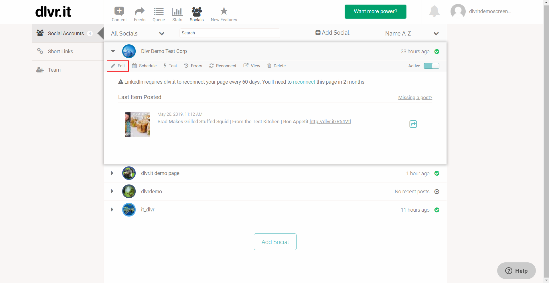Viewport: 549px width, 283px height.
Task: Open Social Accounts in sidebar
Action: (68, 34)
